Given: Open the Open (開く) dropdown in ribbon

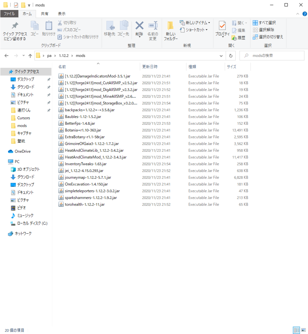Looking at the screenshot, I should [x=240, y=23].
